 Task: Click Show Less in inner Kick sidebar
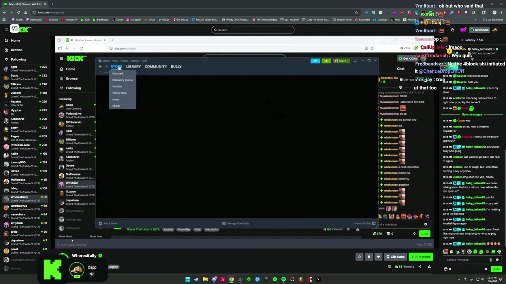click(96, 237)
